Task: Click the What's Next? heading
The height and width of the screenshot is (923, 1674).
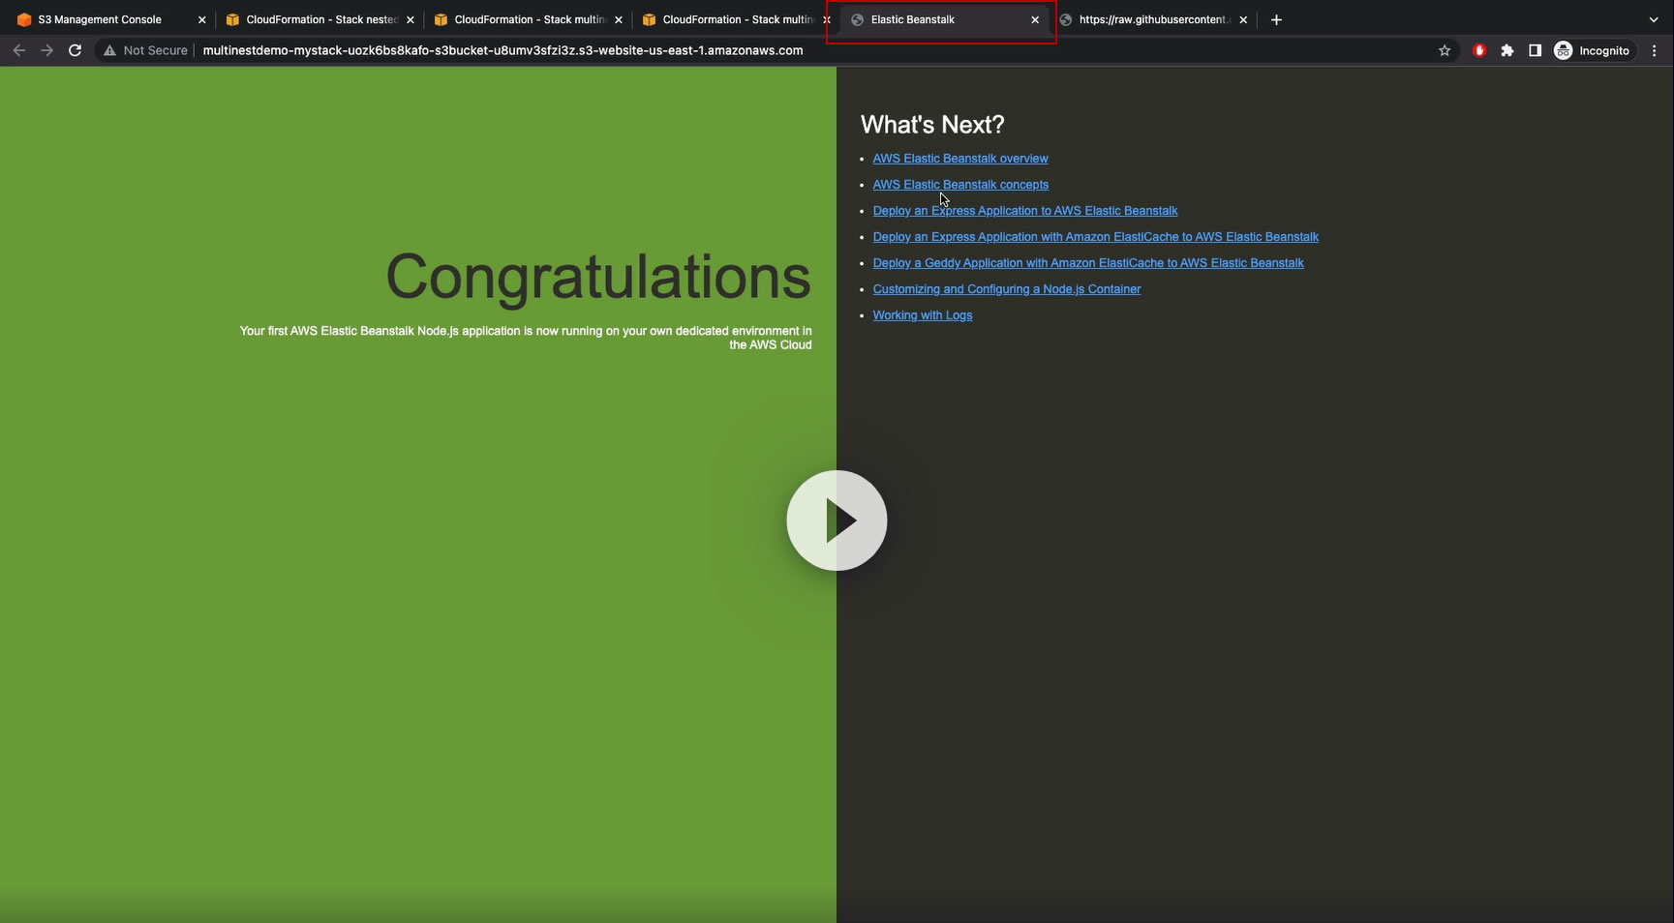Action: (x=932, y=125)
